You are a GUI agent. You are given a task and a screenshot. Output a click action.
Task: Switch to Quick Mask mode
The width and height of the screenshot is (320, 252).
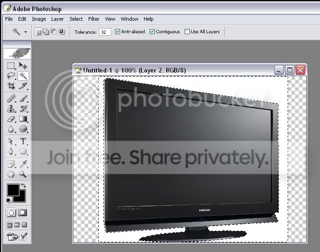click(23, 213)
